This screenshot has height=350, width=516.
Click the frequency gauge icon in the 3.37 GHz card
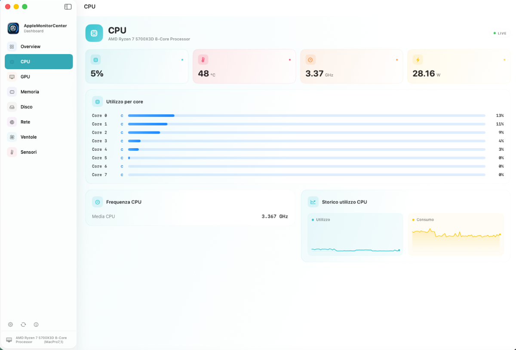coord(310,60)
